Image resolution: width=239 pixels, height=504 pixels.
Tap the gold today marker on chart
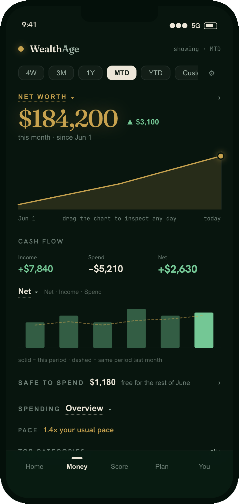221,156
